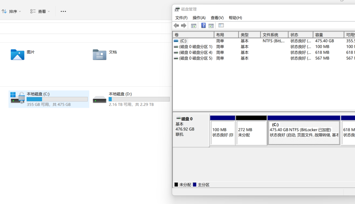The image size is (355, 204).
Task: Select the Disk 0 Partition 4 volume row
Action: point(196,52)
